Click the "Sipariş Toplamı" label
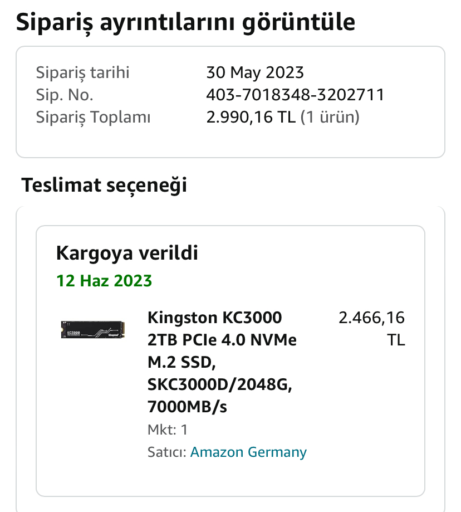Screen dimensions: 461x512 [x=94, y=118]
